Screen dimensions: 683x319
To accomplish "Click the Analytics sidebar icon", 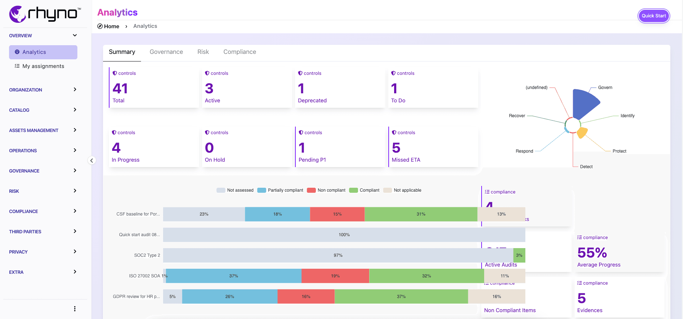I will [x=17, y=52].
